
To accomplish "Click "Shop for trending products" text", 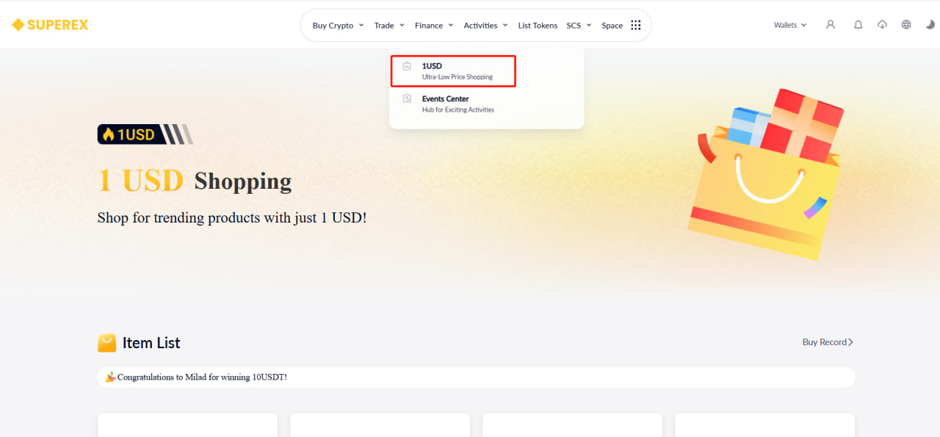I will [231, 218].
